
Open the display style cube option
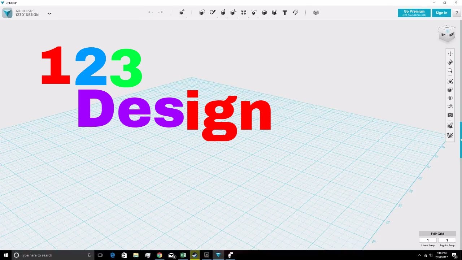pos(450,90)
